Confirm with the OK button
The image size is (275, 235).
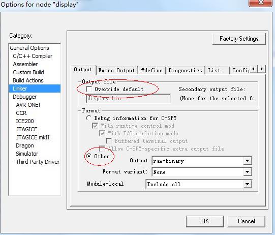click(205, 221)
